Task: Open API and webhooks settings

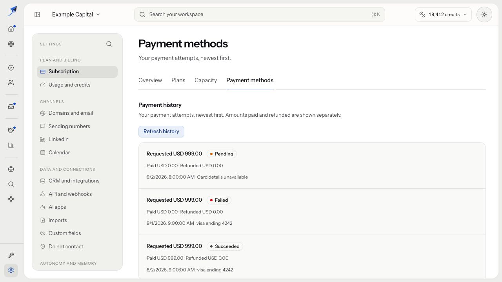Action: point(77,194)
